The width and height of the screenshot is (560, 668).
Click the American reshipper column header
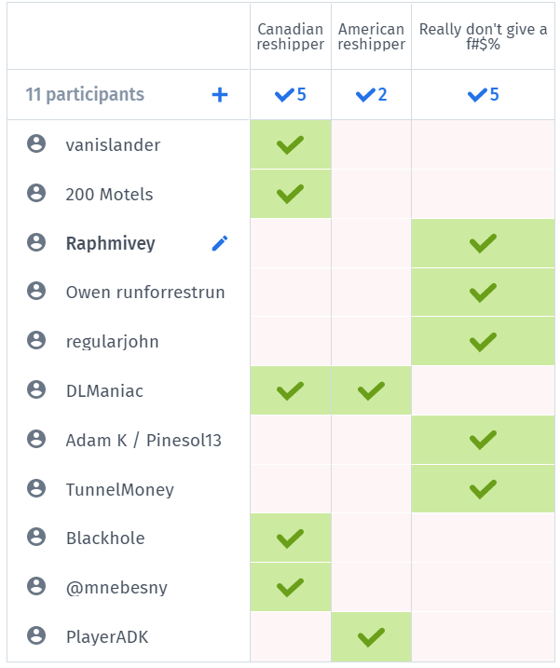pyautogui.click(x=371, y=37)
